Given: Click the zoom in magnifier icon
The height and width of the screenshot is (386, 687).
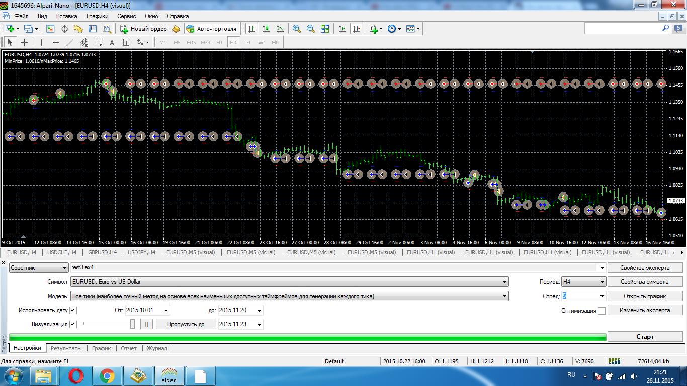Looking at the screenshot, I should pos(297,29).
